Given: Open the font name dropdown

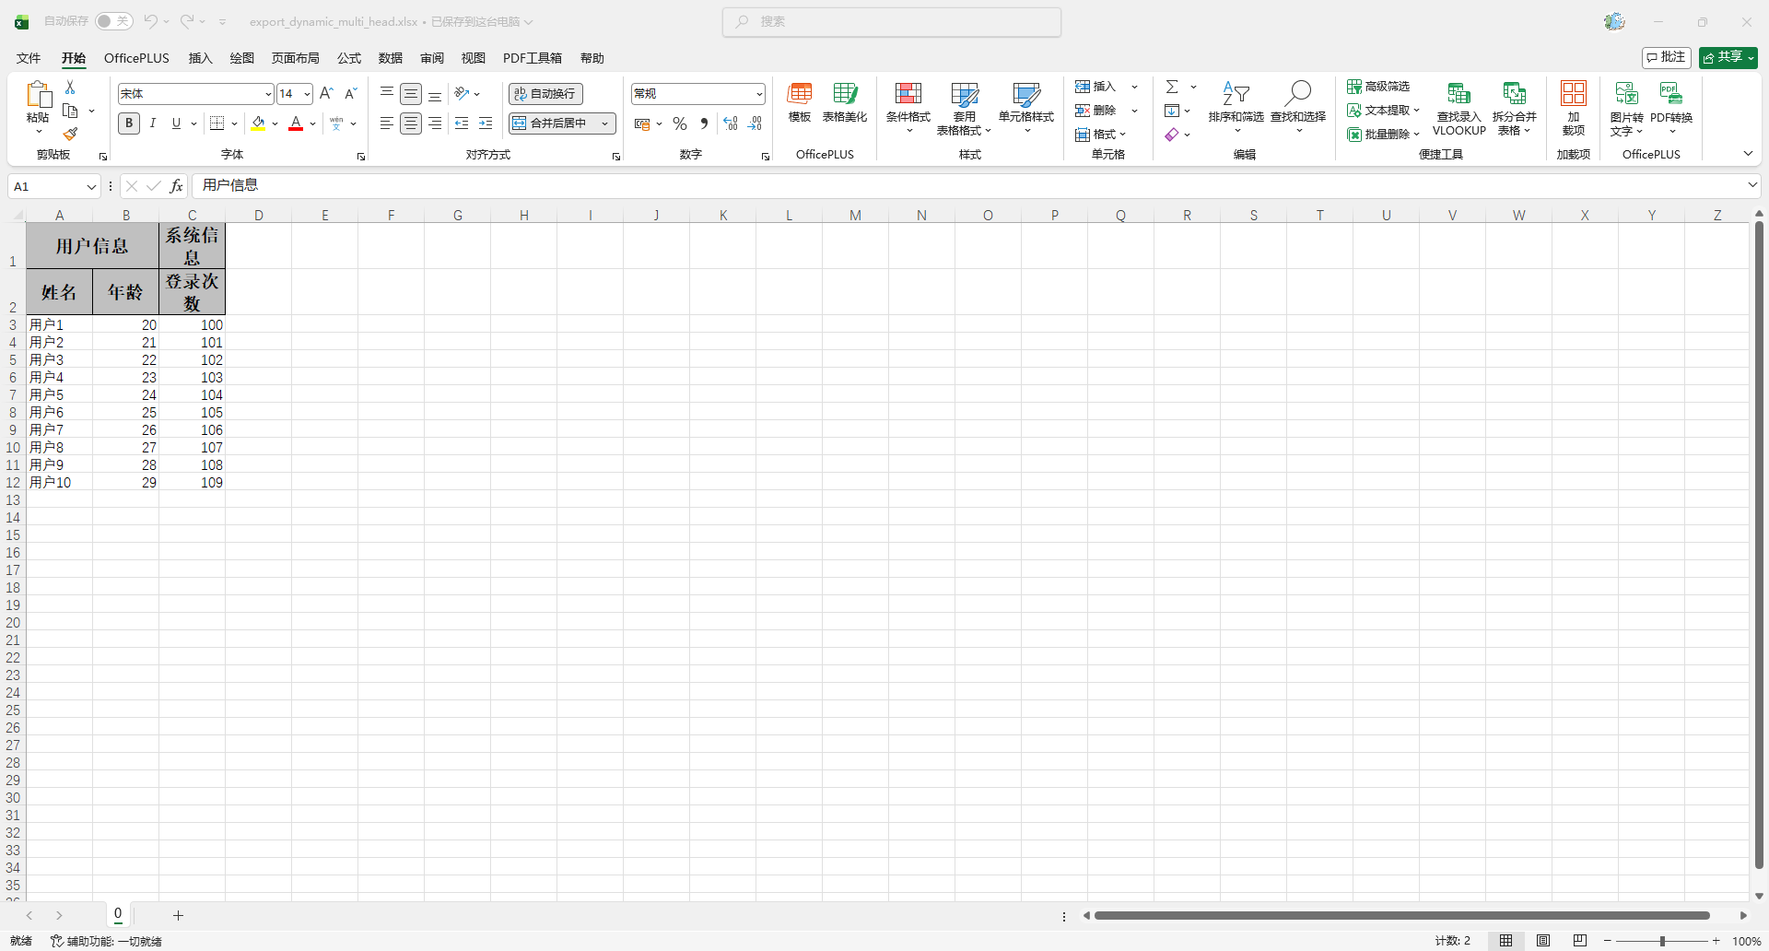Looking at the screenshot, I should click(268, 94).
